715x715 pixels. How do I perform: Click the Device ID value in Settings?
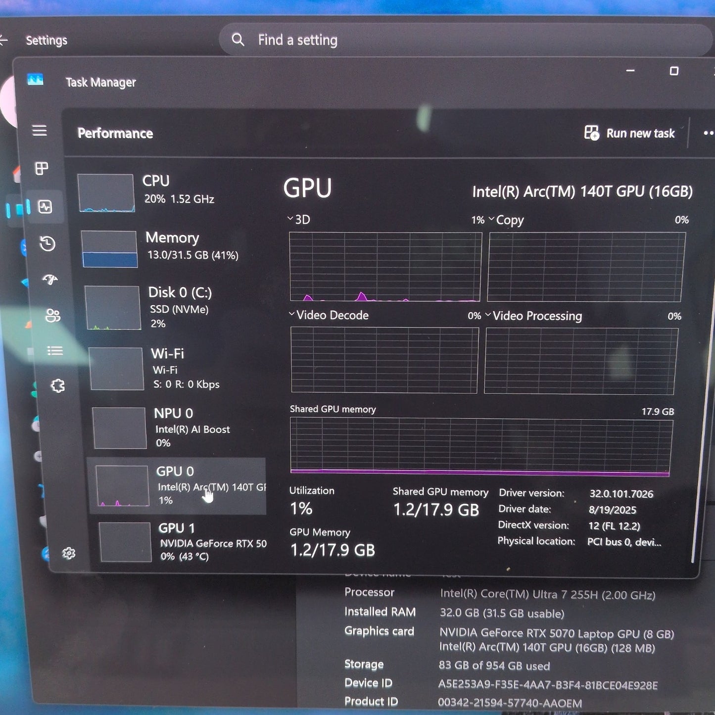548,685
